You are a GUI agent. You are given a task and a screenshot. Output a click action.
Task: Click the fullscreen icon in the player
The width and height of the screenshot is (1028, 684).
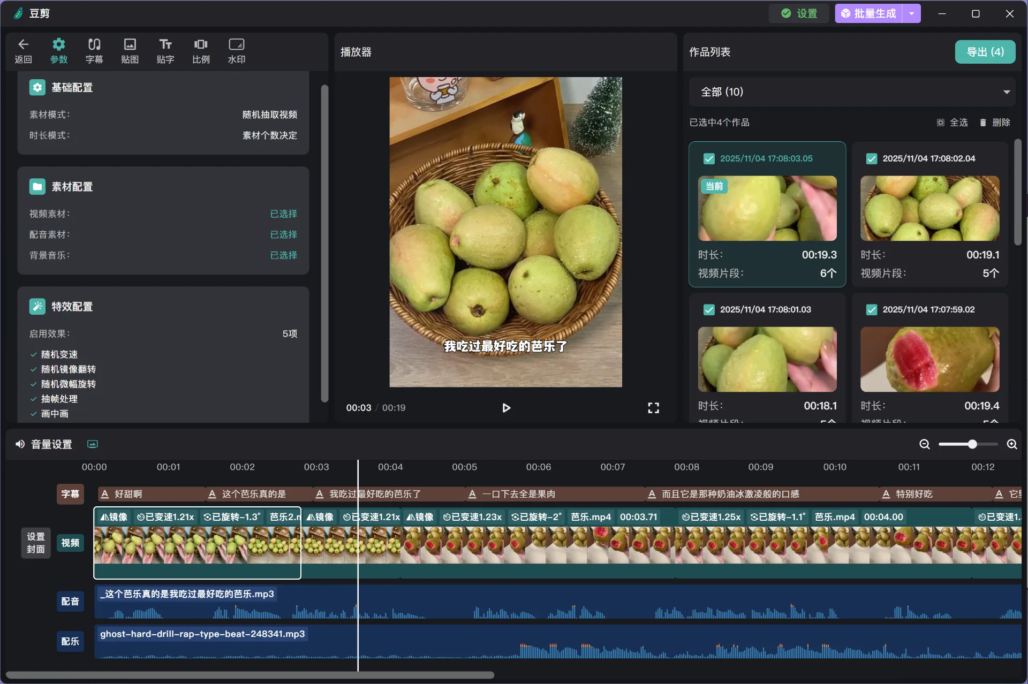[x=653, y=408]
